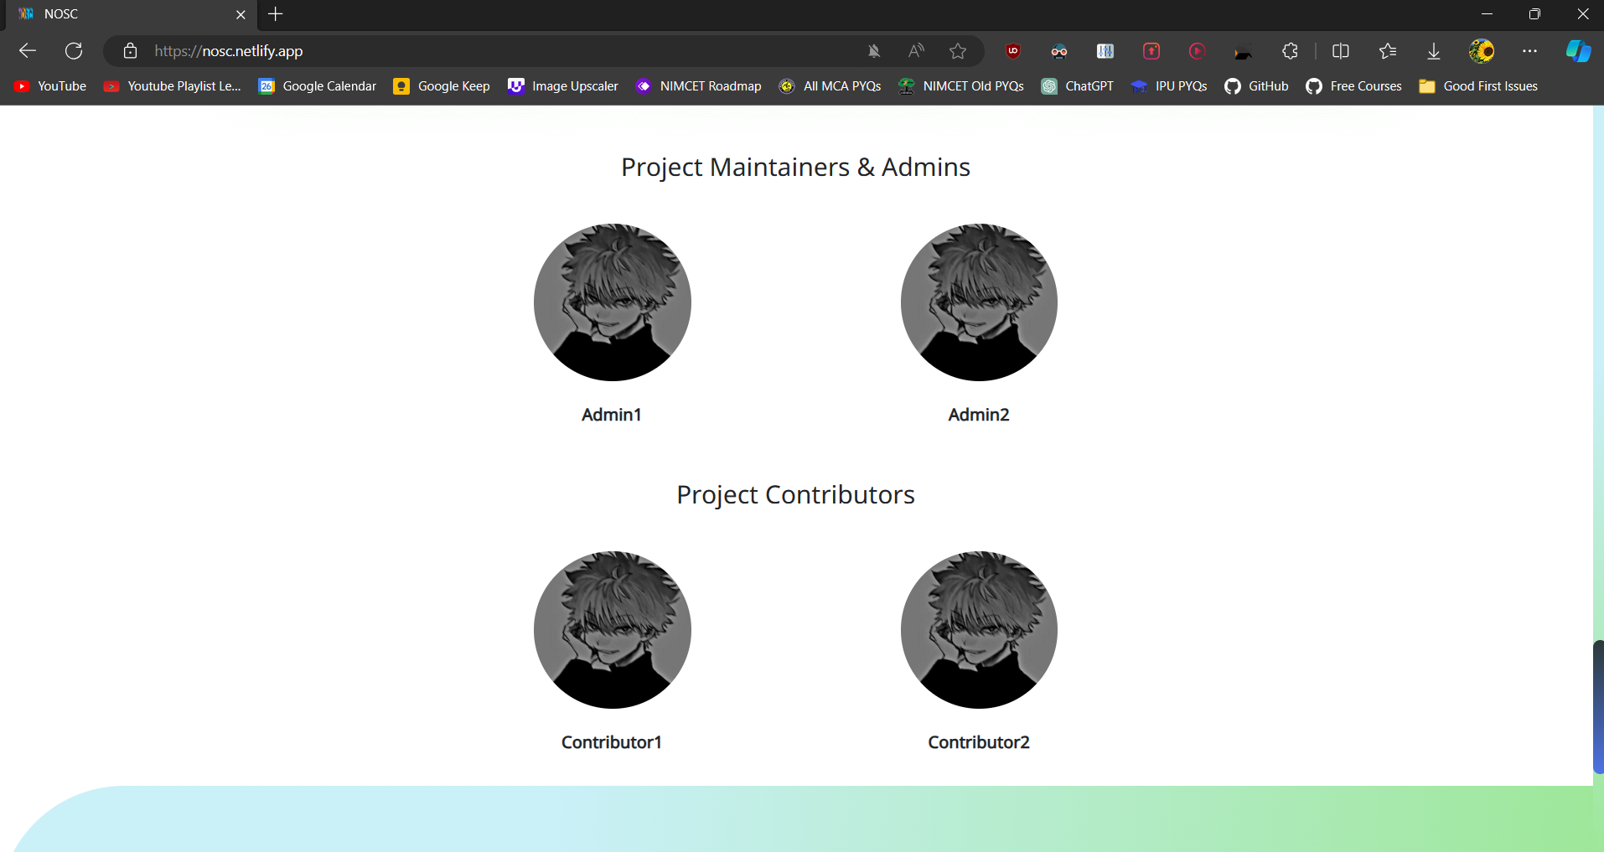Click the Extensions puzzle icon
1604x852 pixels.
click(x=1290, y=51)
